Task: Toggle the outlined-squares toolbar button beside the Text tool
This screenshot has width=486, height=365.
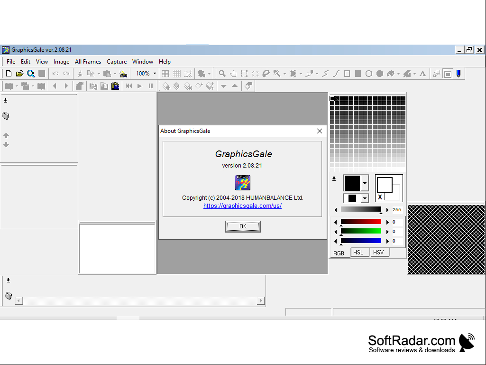Action: coord(437,74)
